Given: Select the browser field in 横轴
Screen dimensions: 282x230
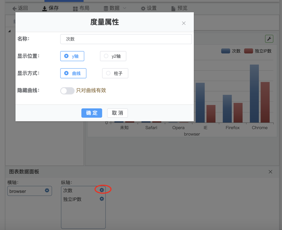Looking at the screenshot, I should (x=29, y=191).
